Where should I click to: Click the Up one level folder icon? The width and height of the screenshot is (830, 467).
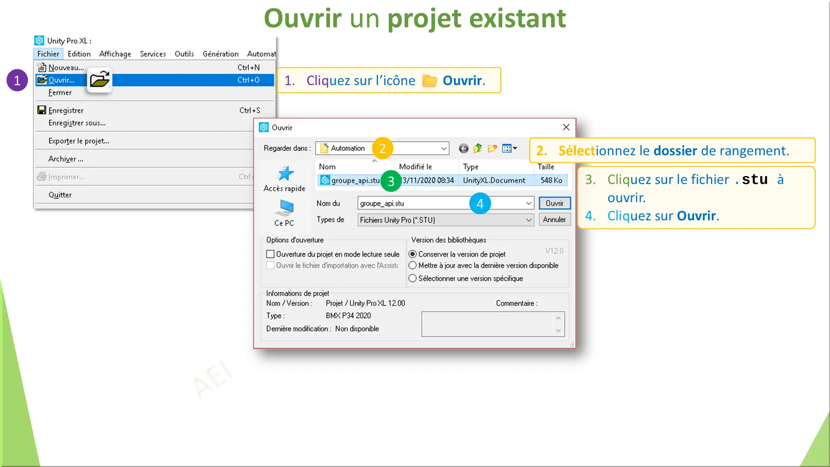pos(477,148)
